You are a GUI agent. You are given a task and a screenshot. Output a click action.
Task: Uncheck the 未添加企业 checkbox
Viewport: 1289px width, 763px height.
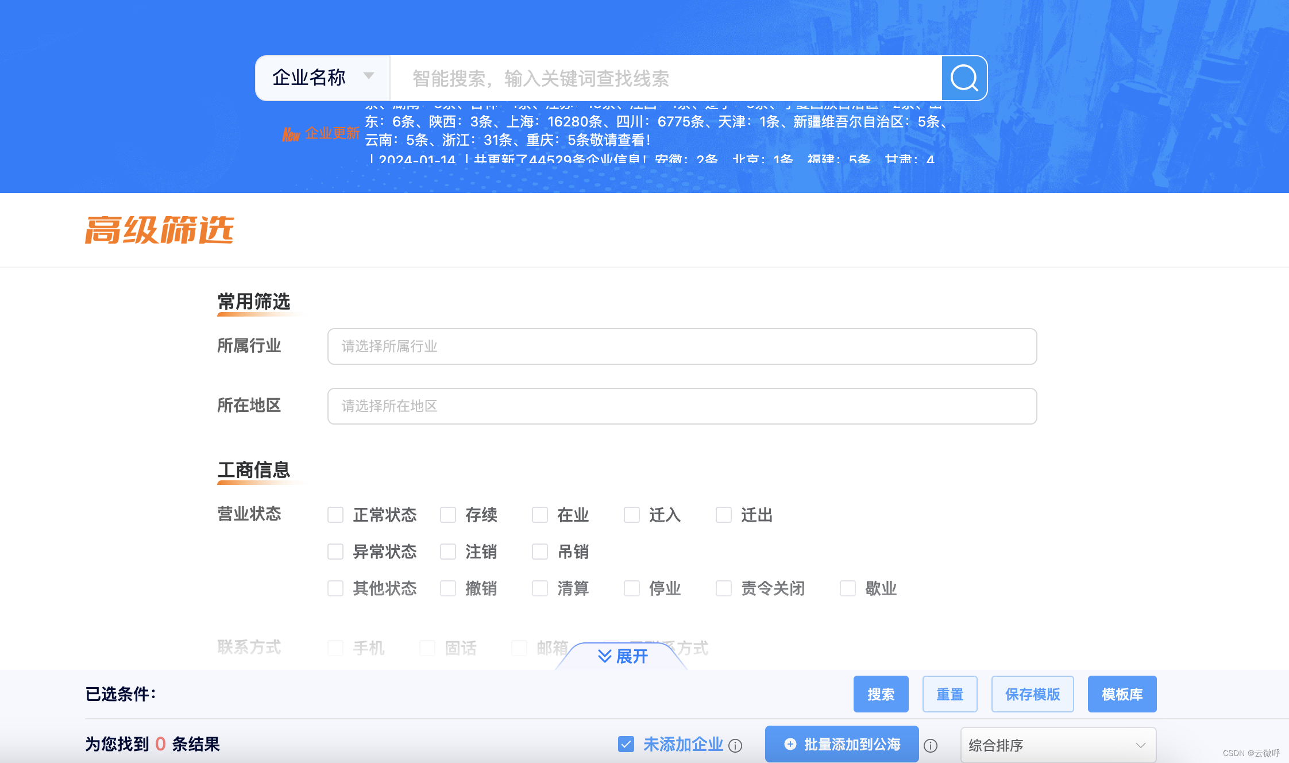click(626, 744)
